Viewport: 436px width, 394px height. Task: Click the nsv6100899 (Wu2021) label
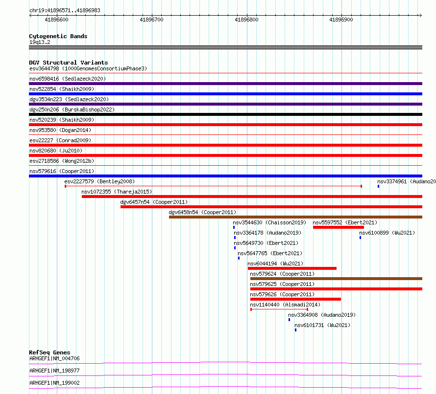coord(387,233)
